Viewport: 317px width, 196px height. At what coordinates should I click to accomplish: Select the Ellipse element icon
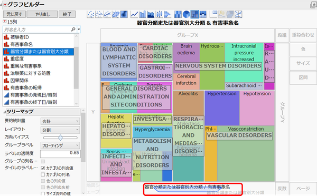tap(116, 14)
